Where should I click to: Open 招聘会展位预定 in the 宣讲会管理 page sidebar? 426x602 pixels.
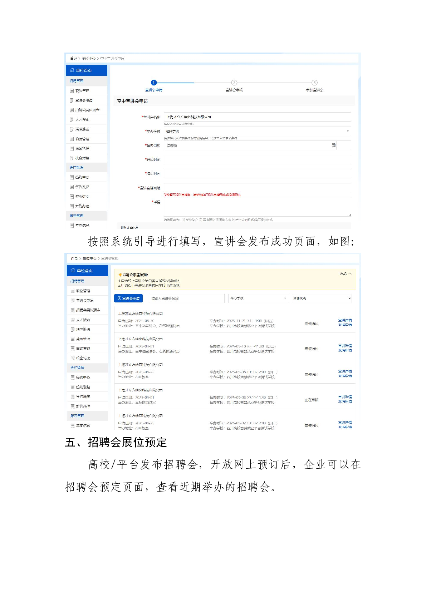click(x=88, y=310)
